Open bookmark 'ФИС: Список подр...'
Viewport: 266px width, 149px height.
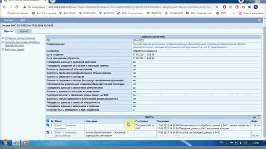[131, 13]
